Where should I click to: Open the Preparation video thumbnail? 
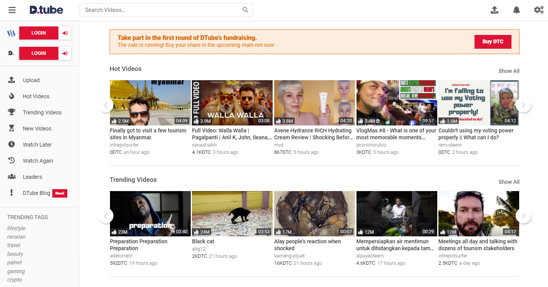tap(150, 214)
